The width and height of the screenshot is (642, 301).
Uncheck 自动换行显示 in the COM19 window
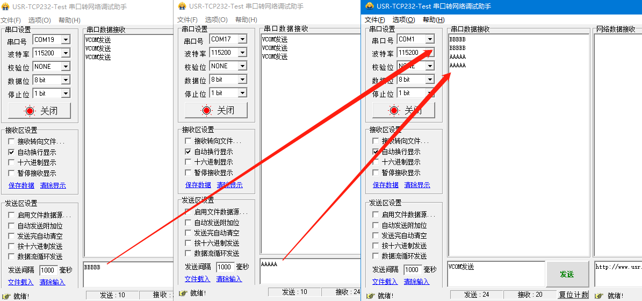pos(11,152)
